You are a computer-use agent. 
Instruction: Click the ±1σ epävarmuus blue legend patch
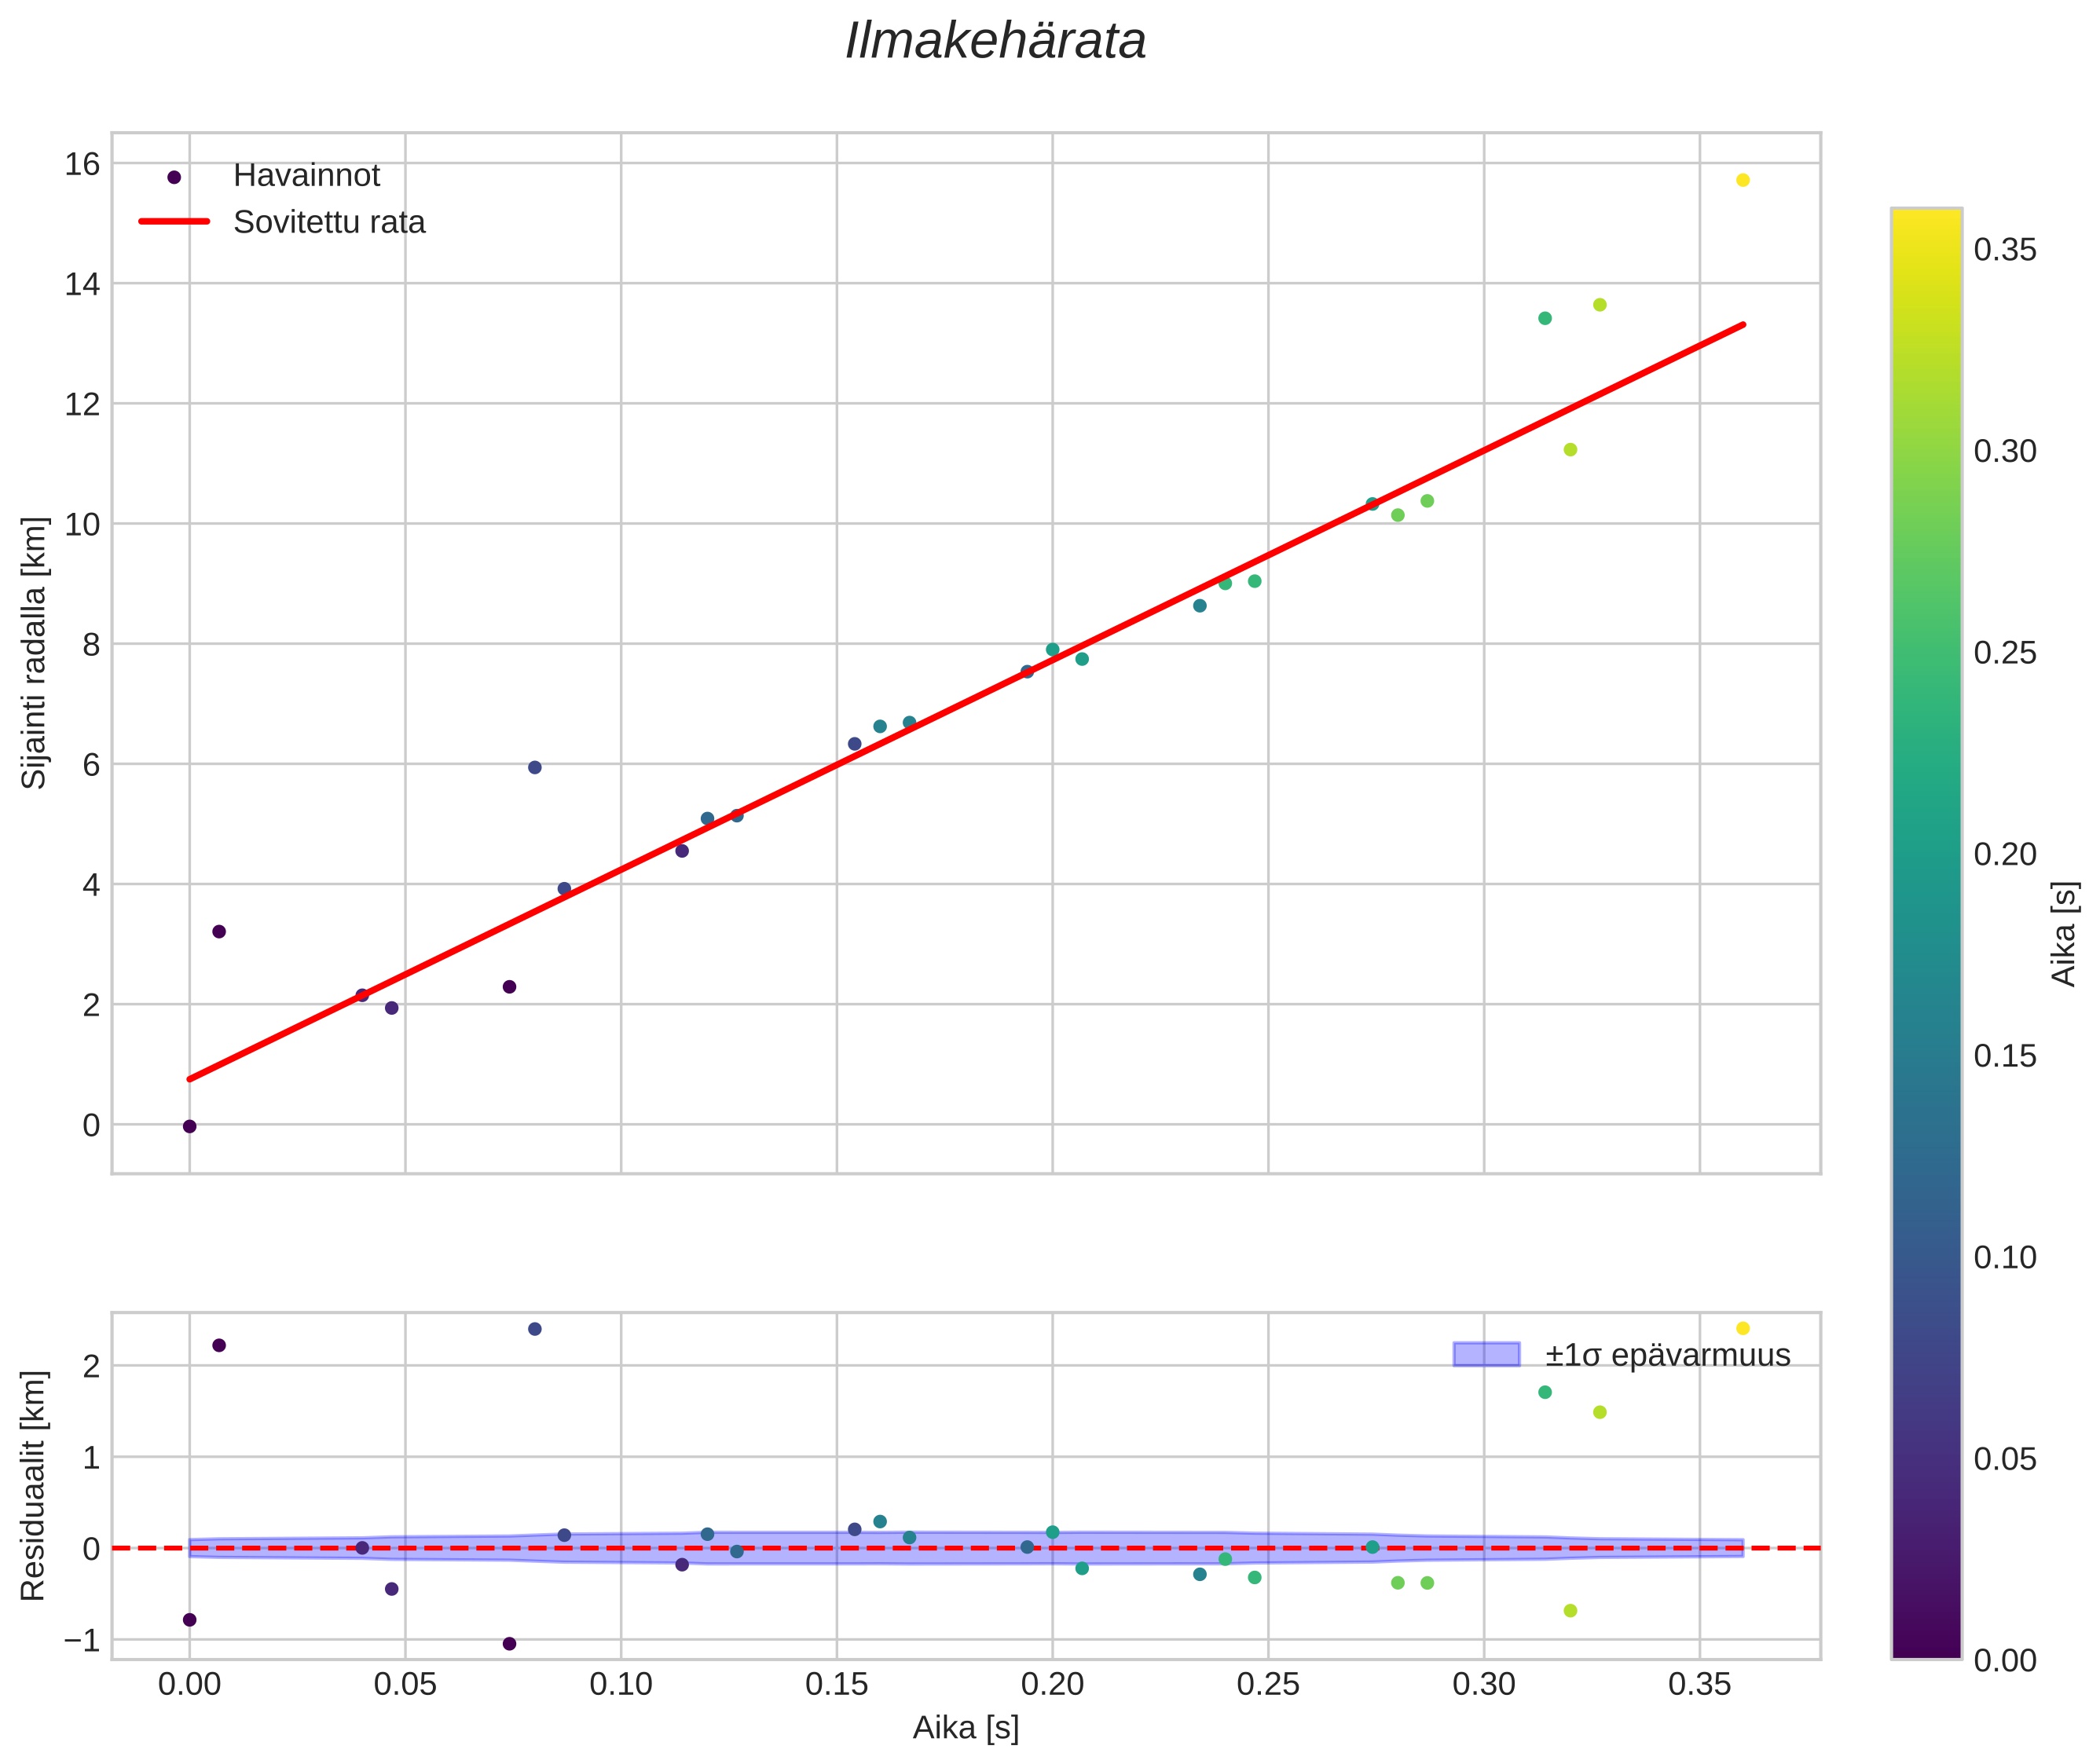click(1486, 1355)
